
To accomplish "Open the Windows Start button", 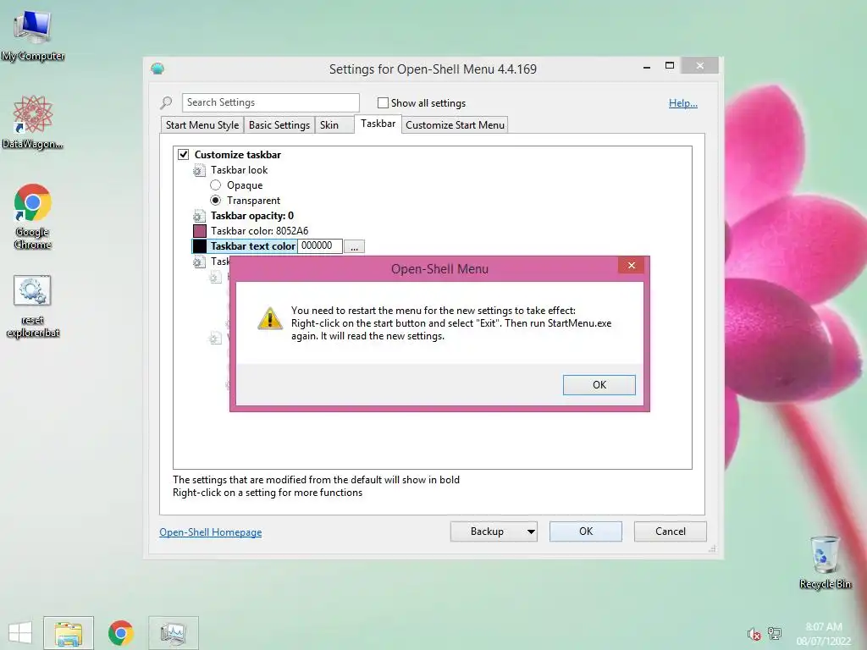I will [x=20, y=633].
